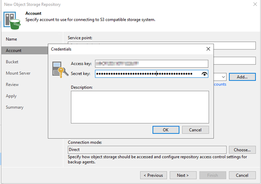Open the manage accounts link
The height and width of the screenshot is (184, 261).
point(220,84)
